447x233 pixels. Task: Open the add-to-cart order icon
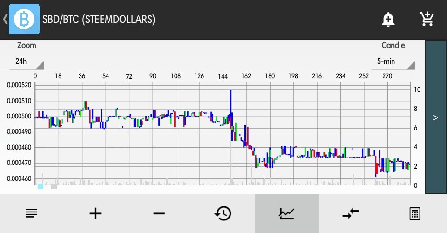point(427,19)
